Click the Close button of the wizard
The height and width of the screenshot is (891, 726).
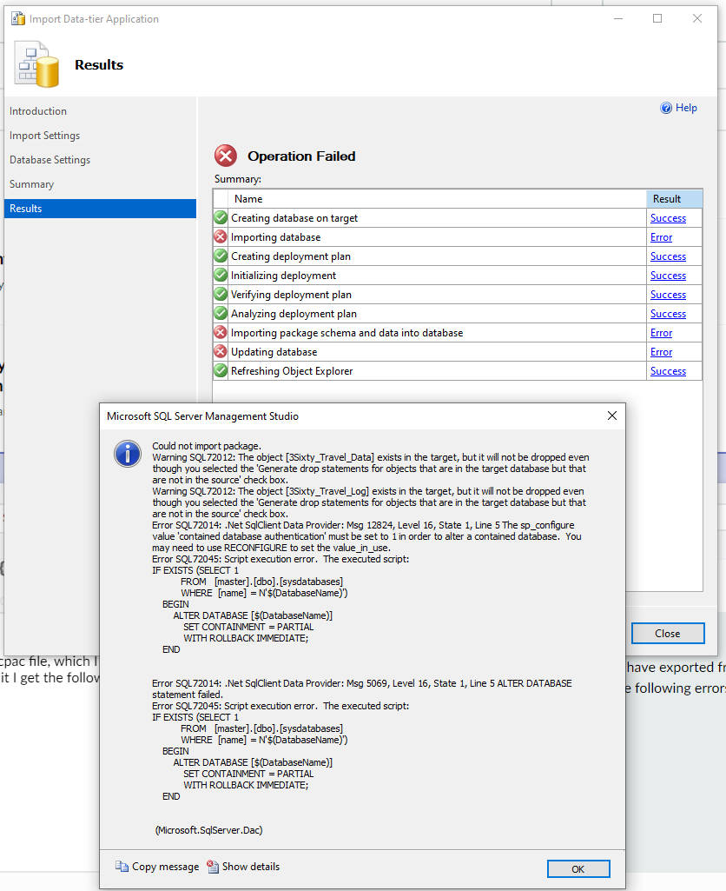coord(668,633)
